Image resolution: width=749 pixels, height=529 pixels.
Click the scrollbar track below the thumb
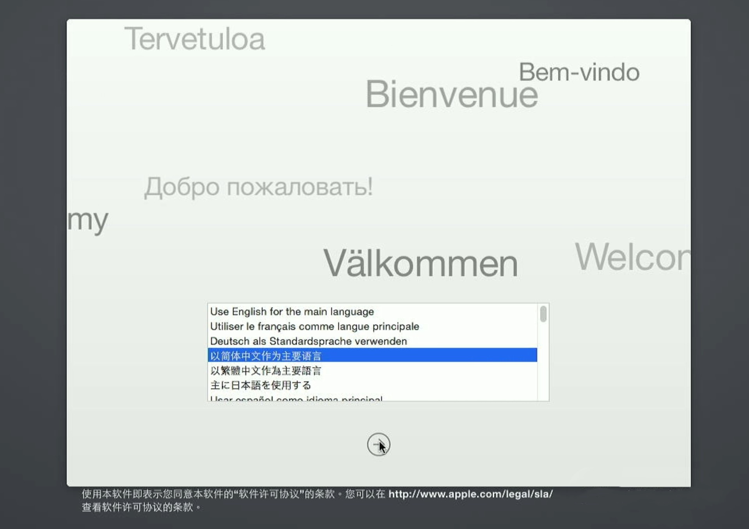pyautogui.click(x=543, y=362)
